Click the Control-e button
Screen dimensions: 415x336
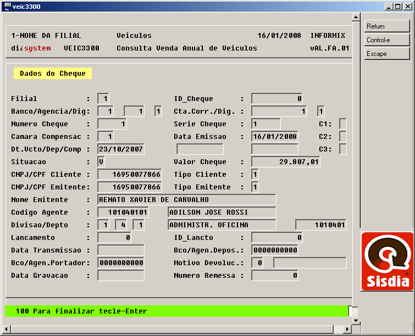[386, 40]
